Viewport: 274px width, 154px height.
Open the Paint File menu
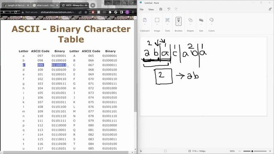click(x=142, y=9)
